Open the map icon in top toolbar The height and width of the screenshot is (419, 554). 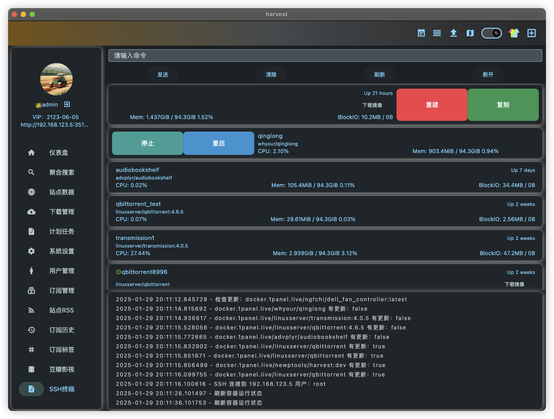pyautogui.click(x=470, y=33)
